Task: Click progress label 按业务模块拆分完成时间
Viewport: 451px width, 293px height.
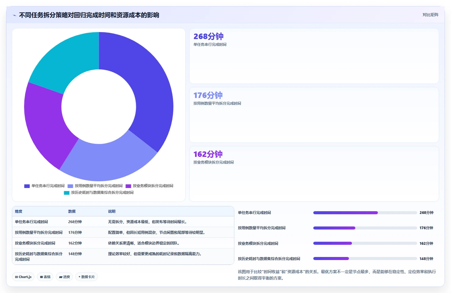Action: 258,244
